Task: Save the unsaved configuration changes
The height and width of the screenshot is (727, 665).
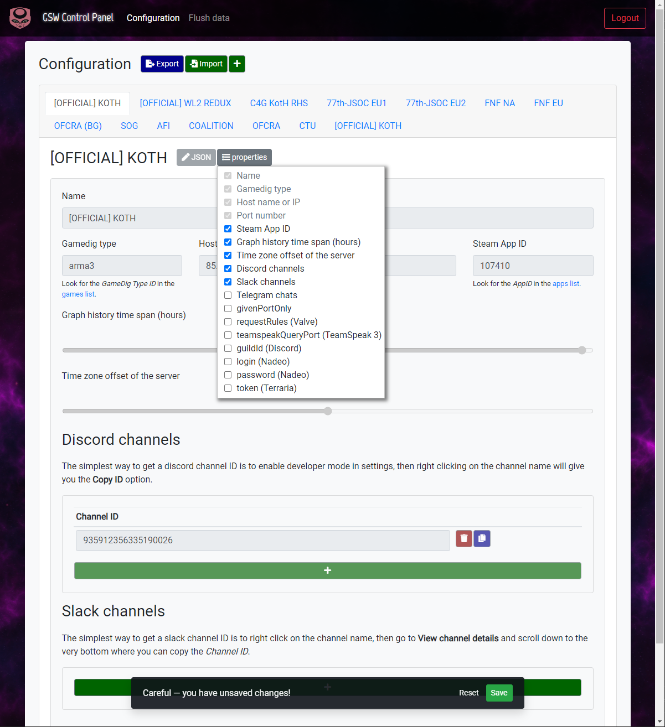Action: (498, 692)
